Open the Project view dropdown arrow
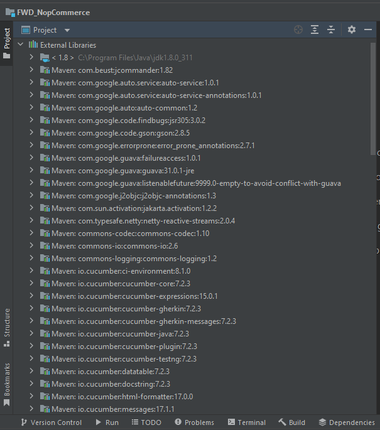 pos(67,30)
